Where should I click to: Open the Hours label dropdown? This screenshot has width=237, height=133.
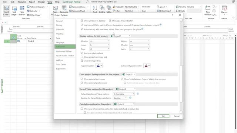click(100, 45)
